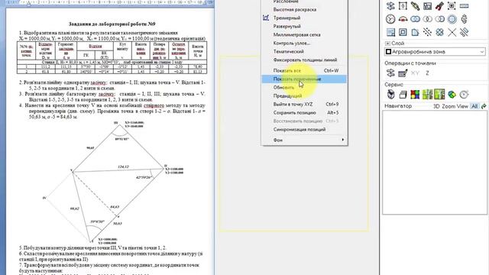
Task: Click the chain link tool icon
Action: 415,6
